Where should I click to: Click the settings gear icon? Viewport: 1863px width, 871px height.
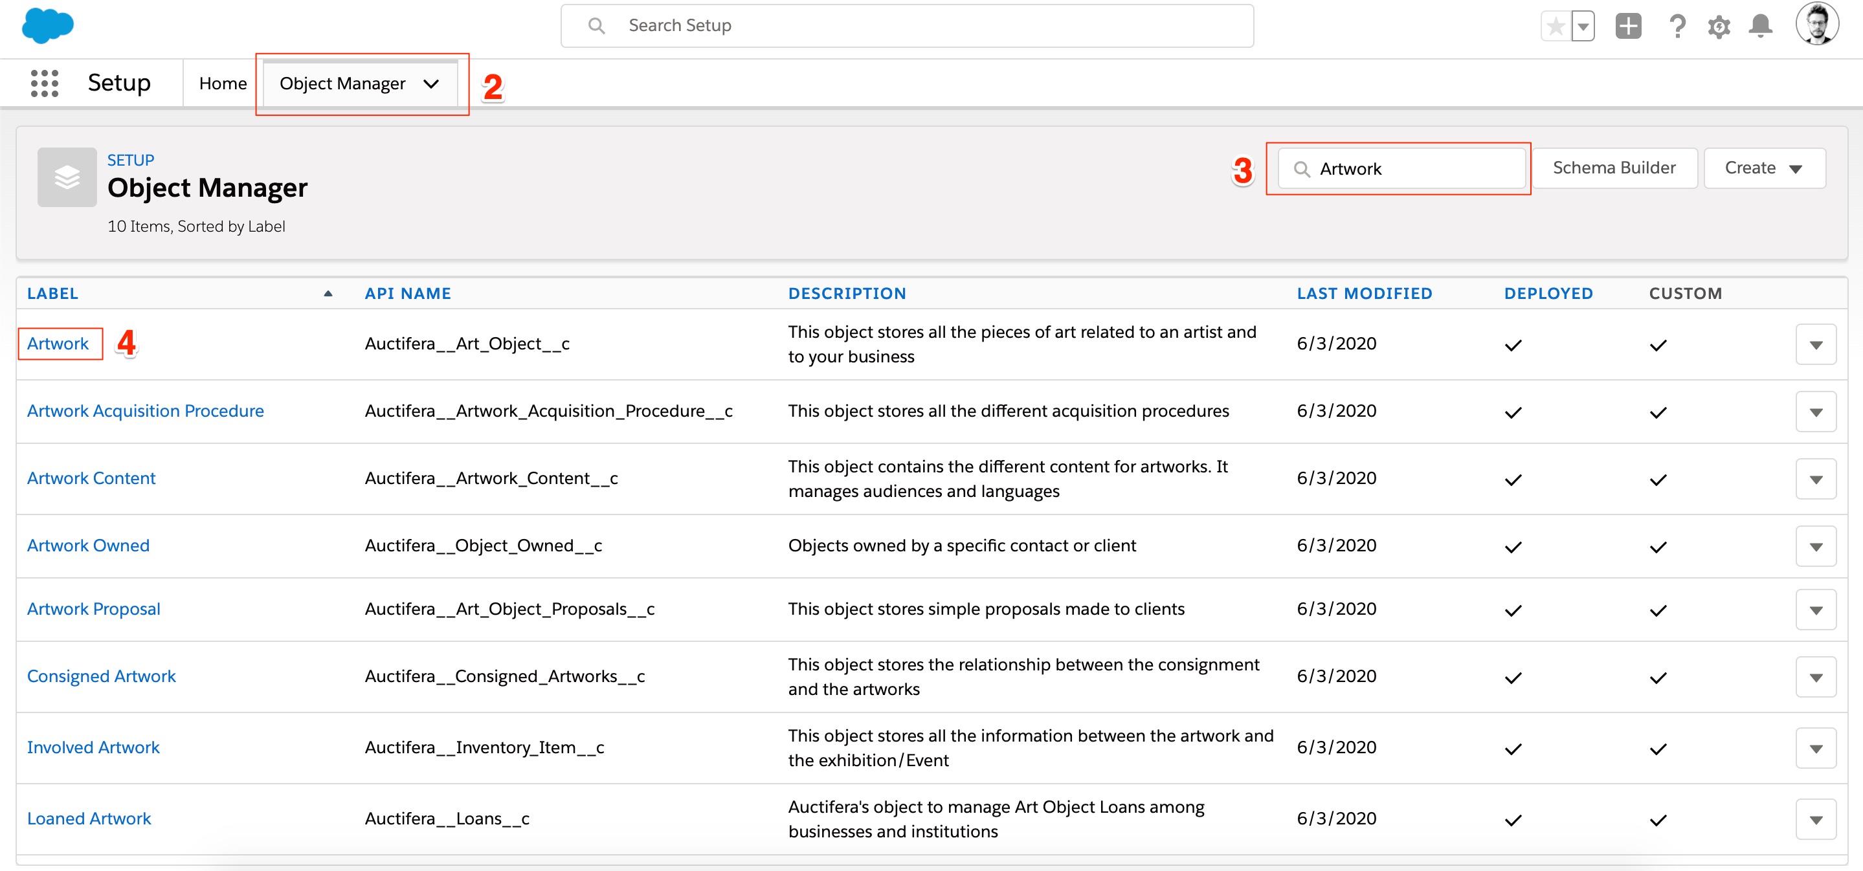(1720, 26)
